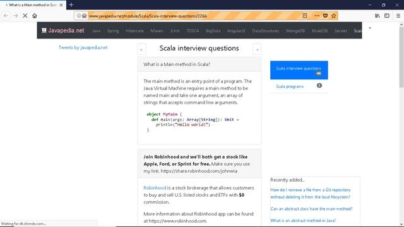
Task: Open the Maven menu in navbar
Action: 157,31
